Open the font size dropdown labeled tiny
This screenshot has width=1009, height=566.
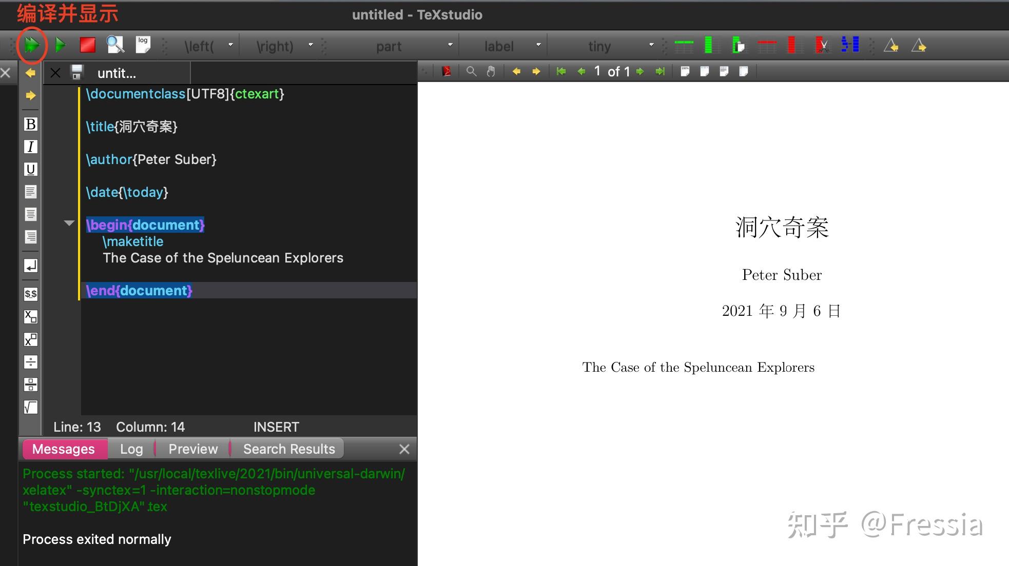(x=651, y=45)
